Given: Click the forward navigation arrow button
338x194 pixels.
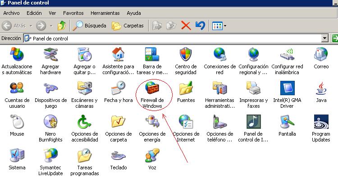Looking at the screenshot, I should click(x=41, y=26).
